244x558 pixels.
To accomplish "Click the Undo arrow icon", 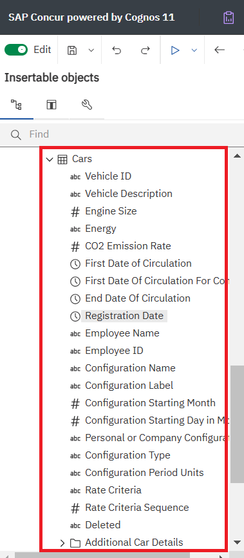I will 117,50.
